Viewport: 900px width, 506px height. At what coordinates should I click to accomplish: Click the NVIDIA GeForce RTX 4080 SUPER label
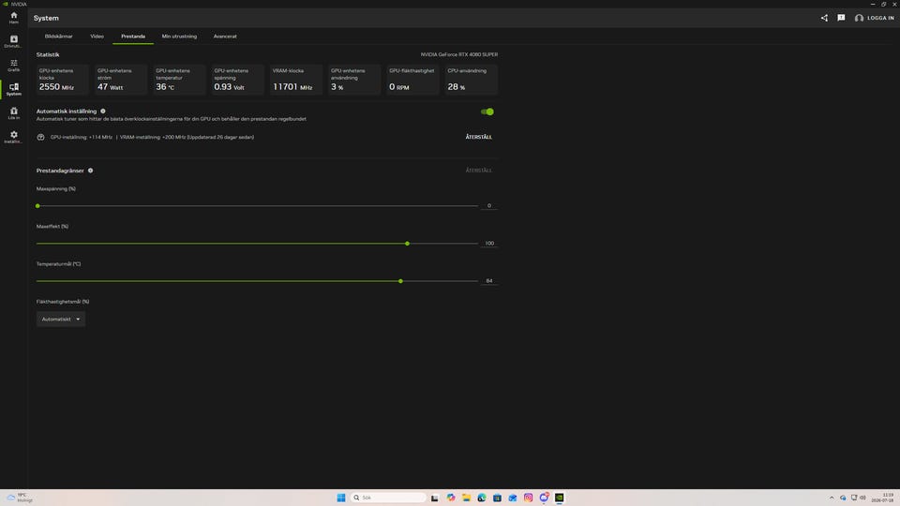(459, 54)
